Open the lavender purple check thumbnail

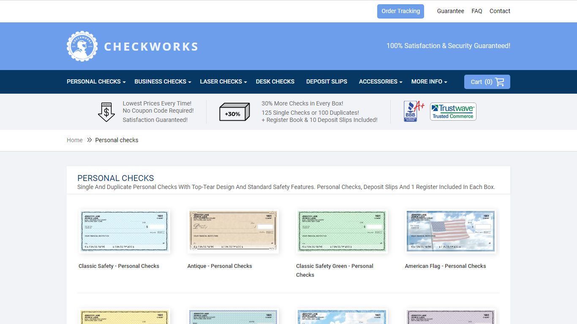click(x=451, y=316)
